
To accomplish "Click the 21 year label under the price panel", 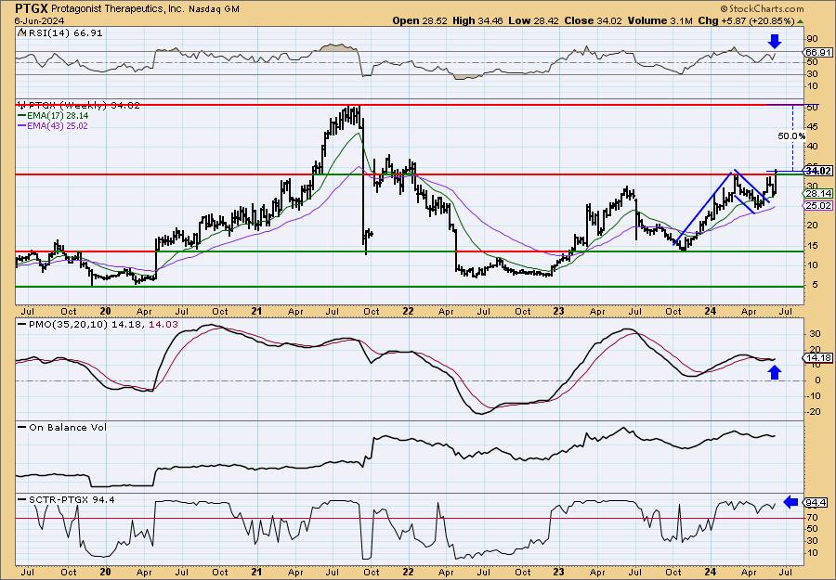I will pos(257,311).
